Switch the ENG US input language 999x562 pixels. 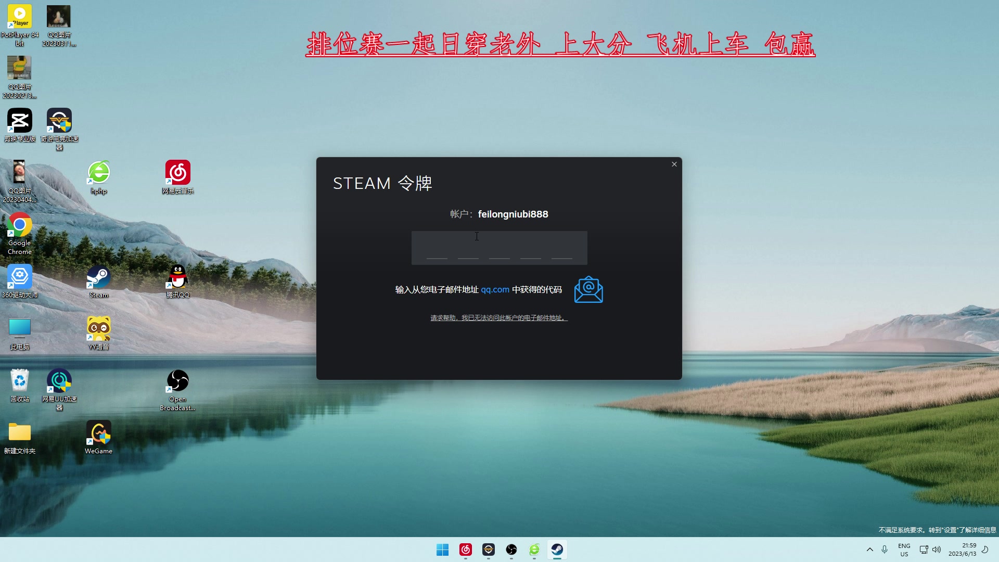(x=904, y=550)
